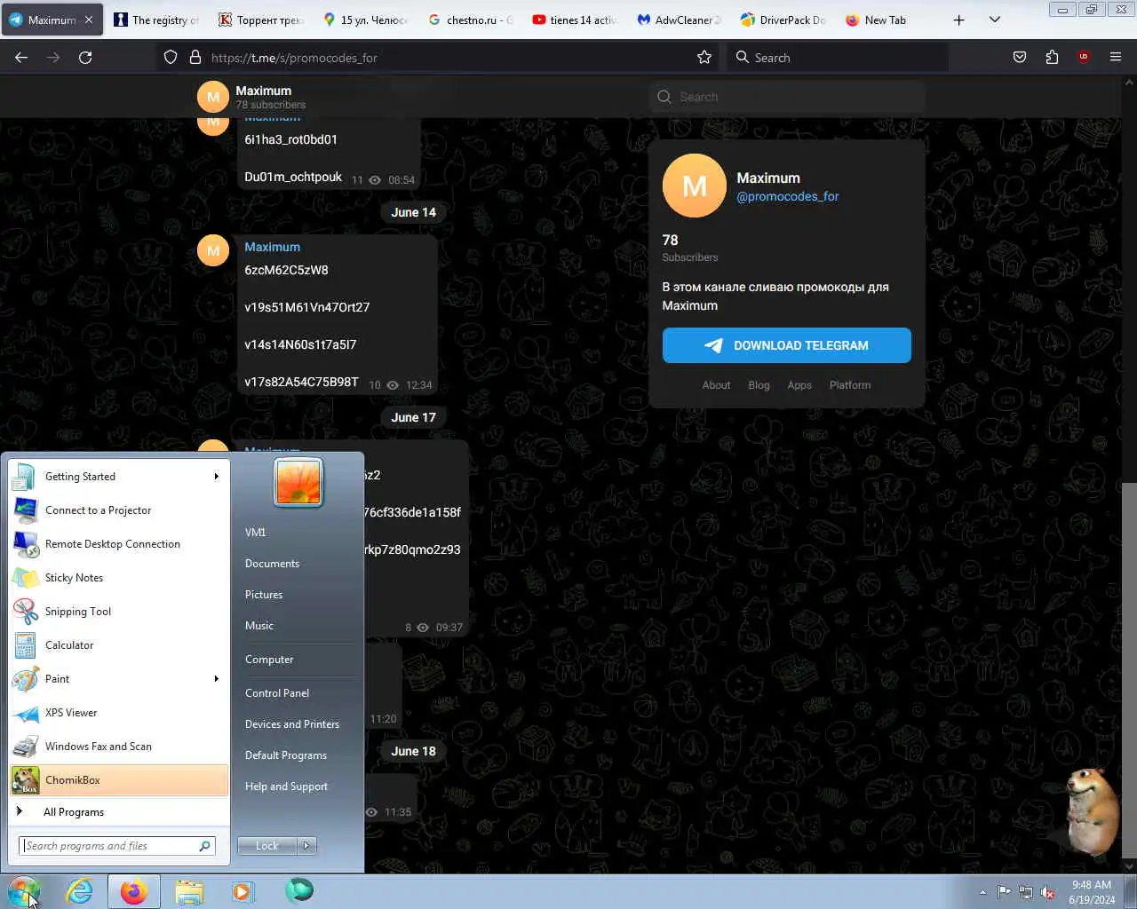Screen dimensions: 1137x909
Task: Launch the Snipping Tool
Action: pos(119,612)
